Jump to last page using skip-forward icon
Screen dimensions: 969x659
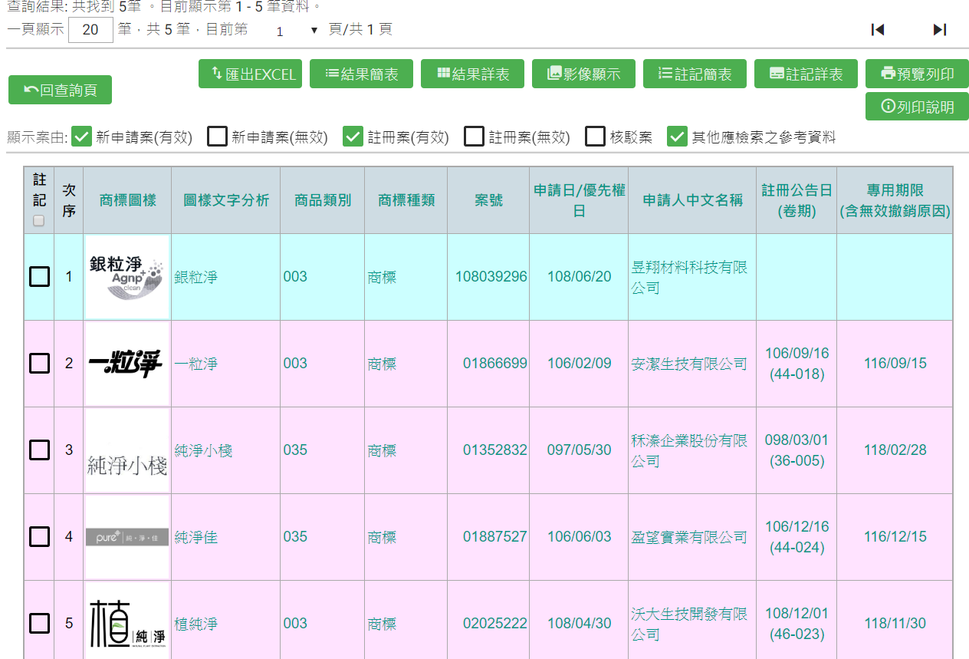939,30
